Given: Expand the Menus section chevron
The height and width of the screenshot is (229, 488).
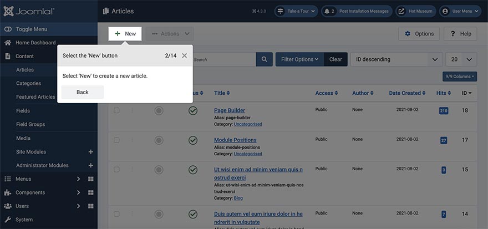Looking at the screenshot, I should [x=78, y=179].
